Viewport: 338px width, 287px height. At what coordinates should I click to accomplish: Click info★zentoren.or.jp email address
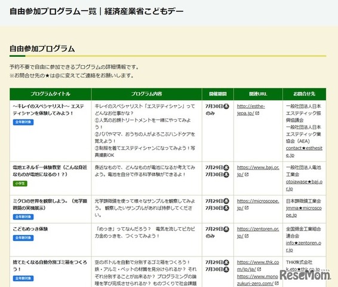303,246
